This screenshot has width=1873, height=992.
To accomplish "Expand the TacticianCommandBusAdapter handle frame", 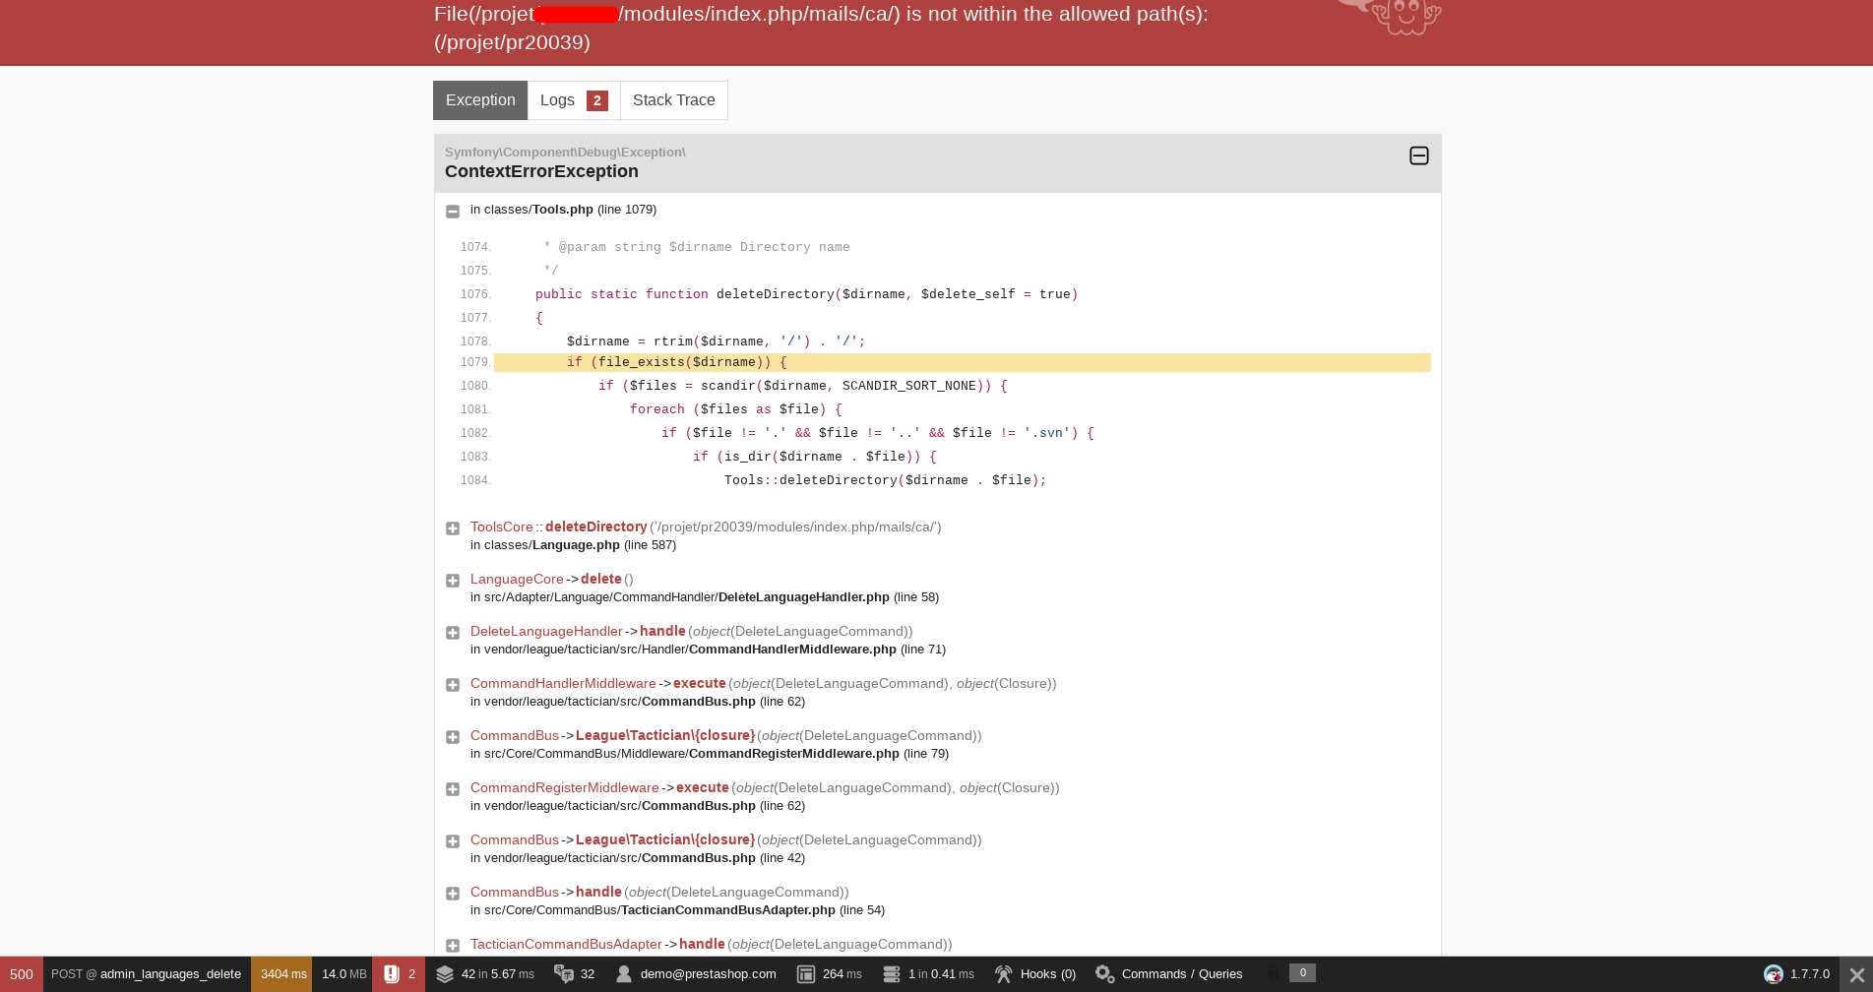I will tap(453, 945).
